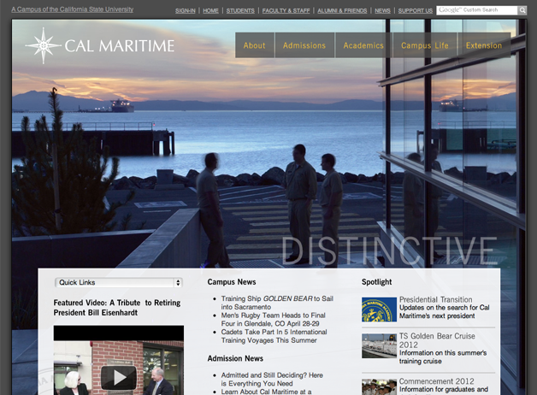Click the Spotlight heading
Viewport: 537px width, 395px height.
tap(377, 282)
